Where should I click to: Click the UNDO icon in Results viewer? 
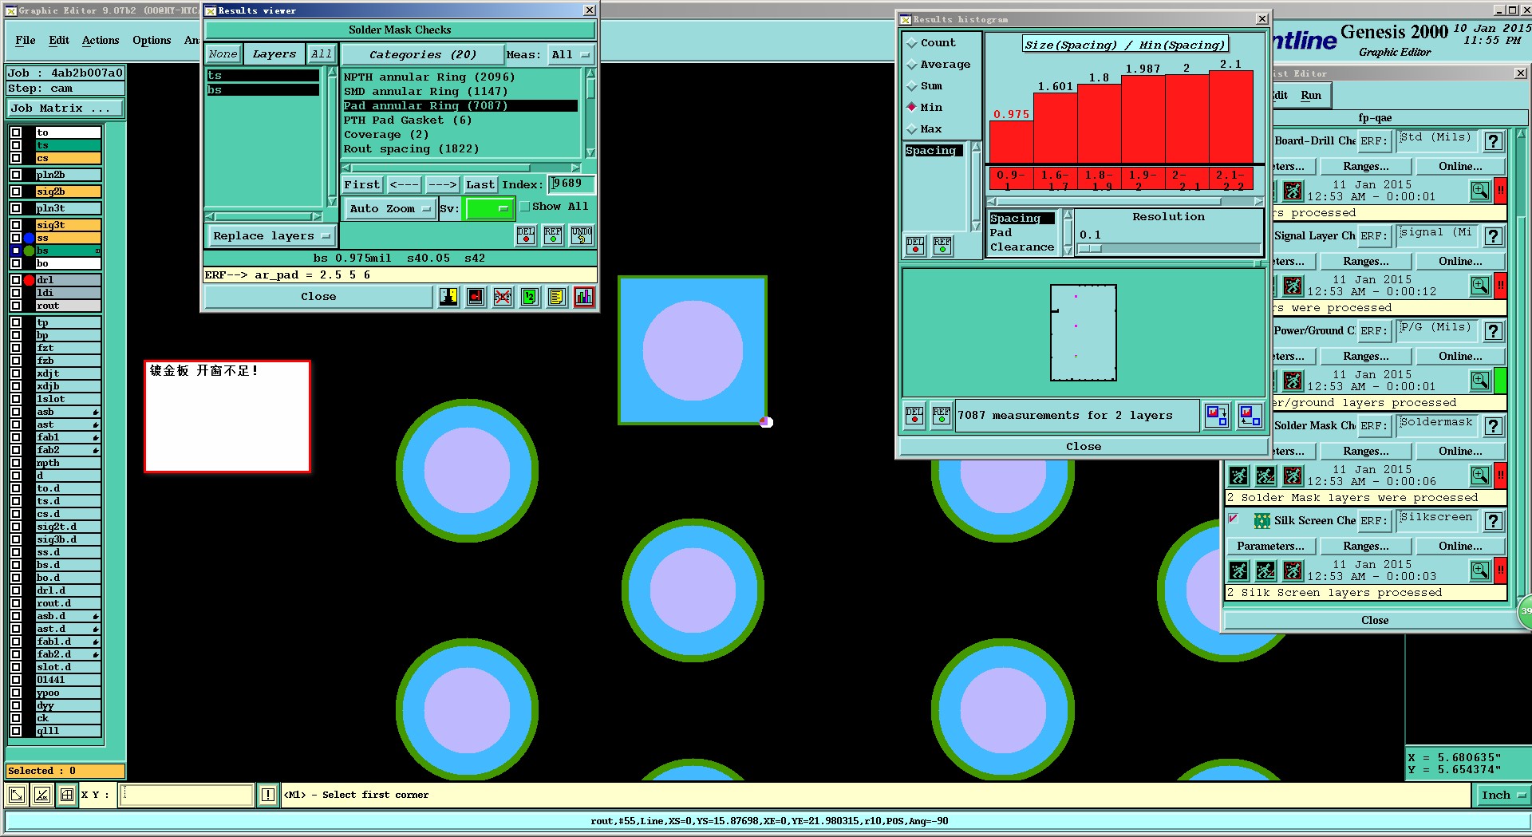point(582,235)
